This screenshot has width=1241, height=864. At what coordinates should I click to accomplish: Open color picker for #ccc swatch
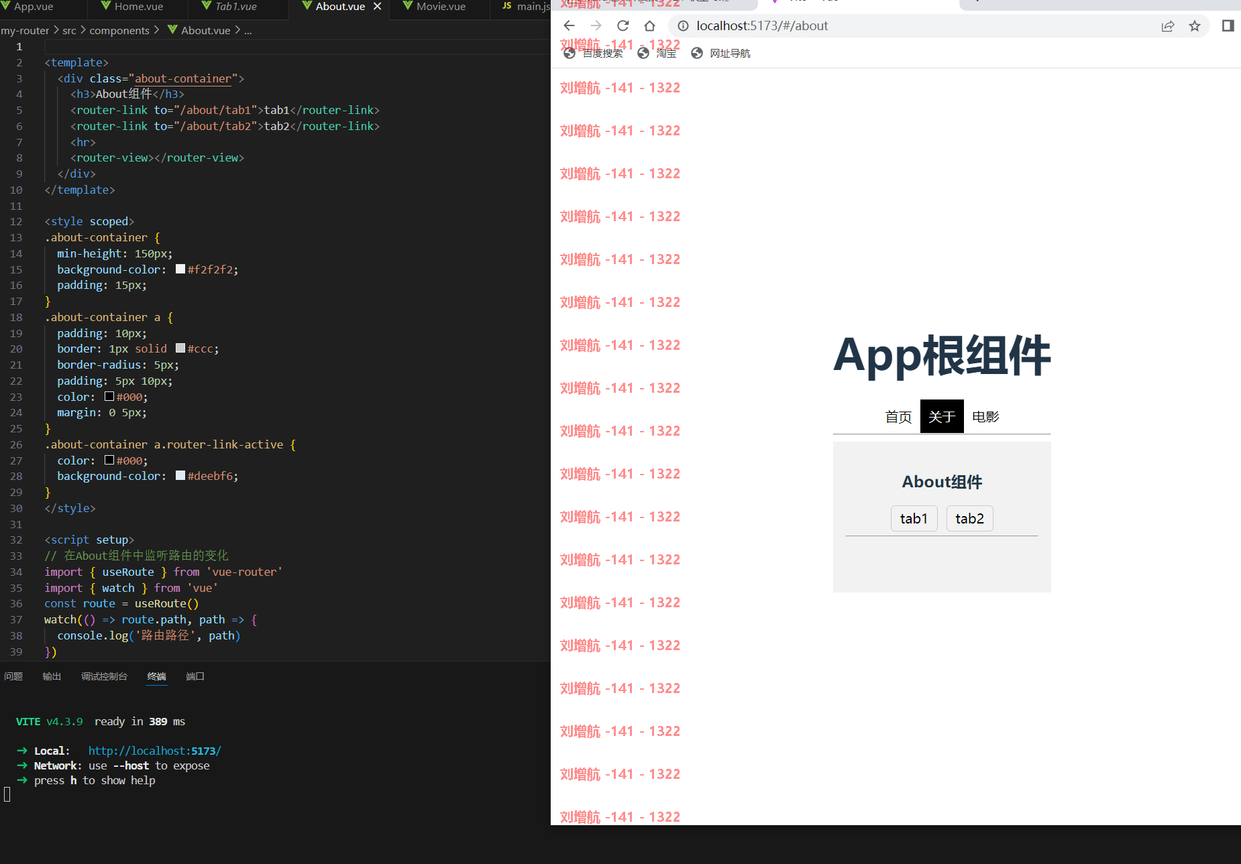coord(180,348)
